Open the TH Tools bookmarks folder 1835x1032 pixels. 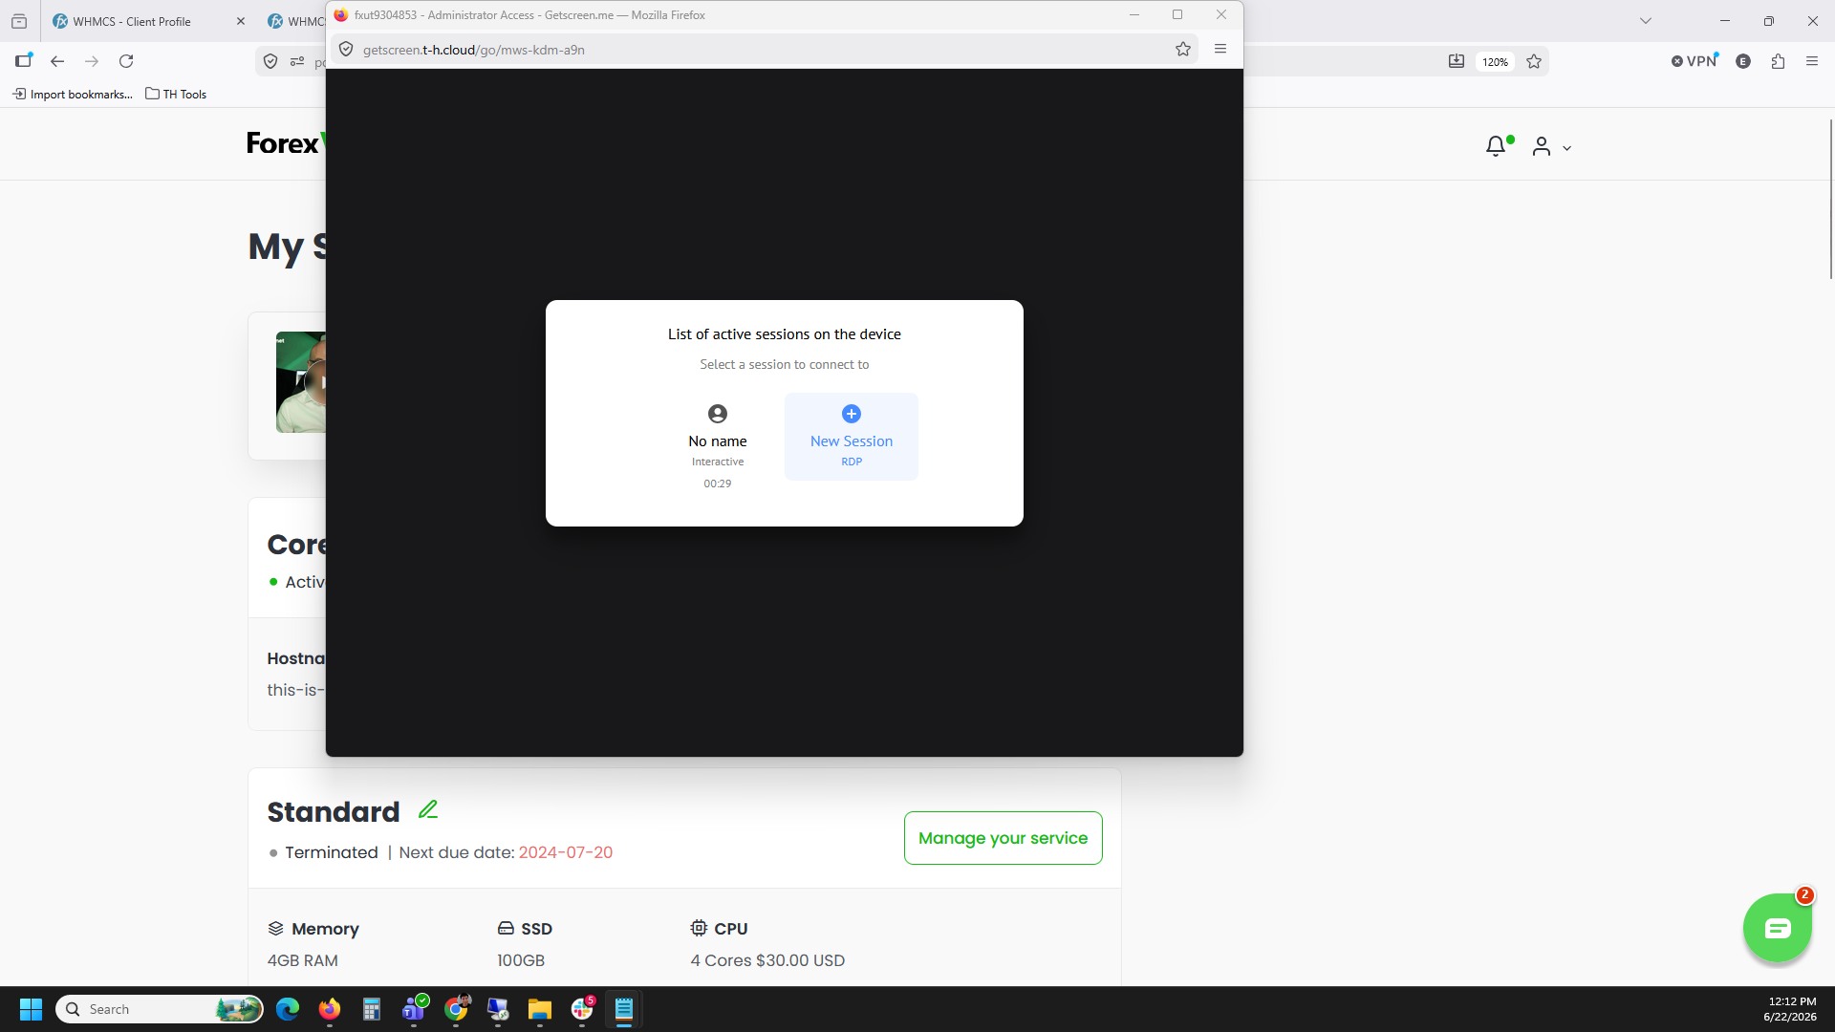(x=176, y=94)
